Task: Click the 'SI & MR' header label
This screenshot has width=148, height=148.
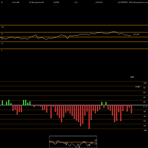Action: [16, 2]
